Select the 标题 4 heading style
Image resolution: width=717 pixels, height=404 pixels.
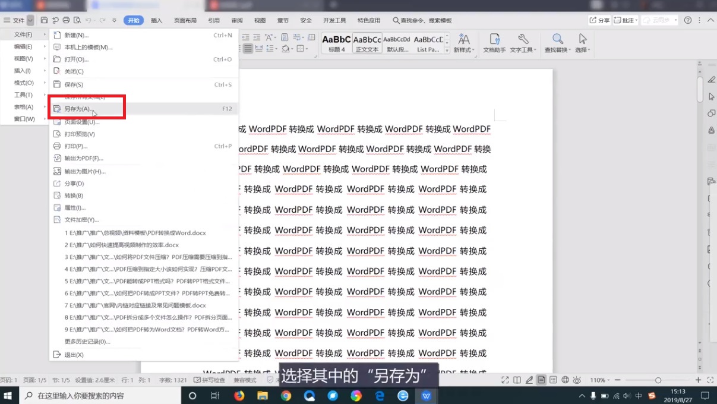click(x=337, y=43)
